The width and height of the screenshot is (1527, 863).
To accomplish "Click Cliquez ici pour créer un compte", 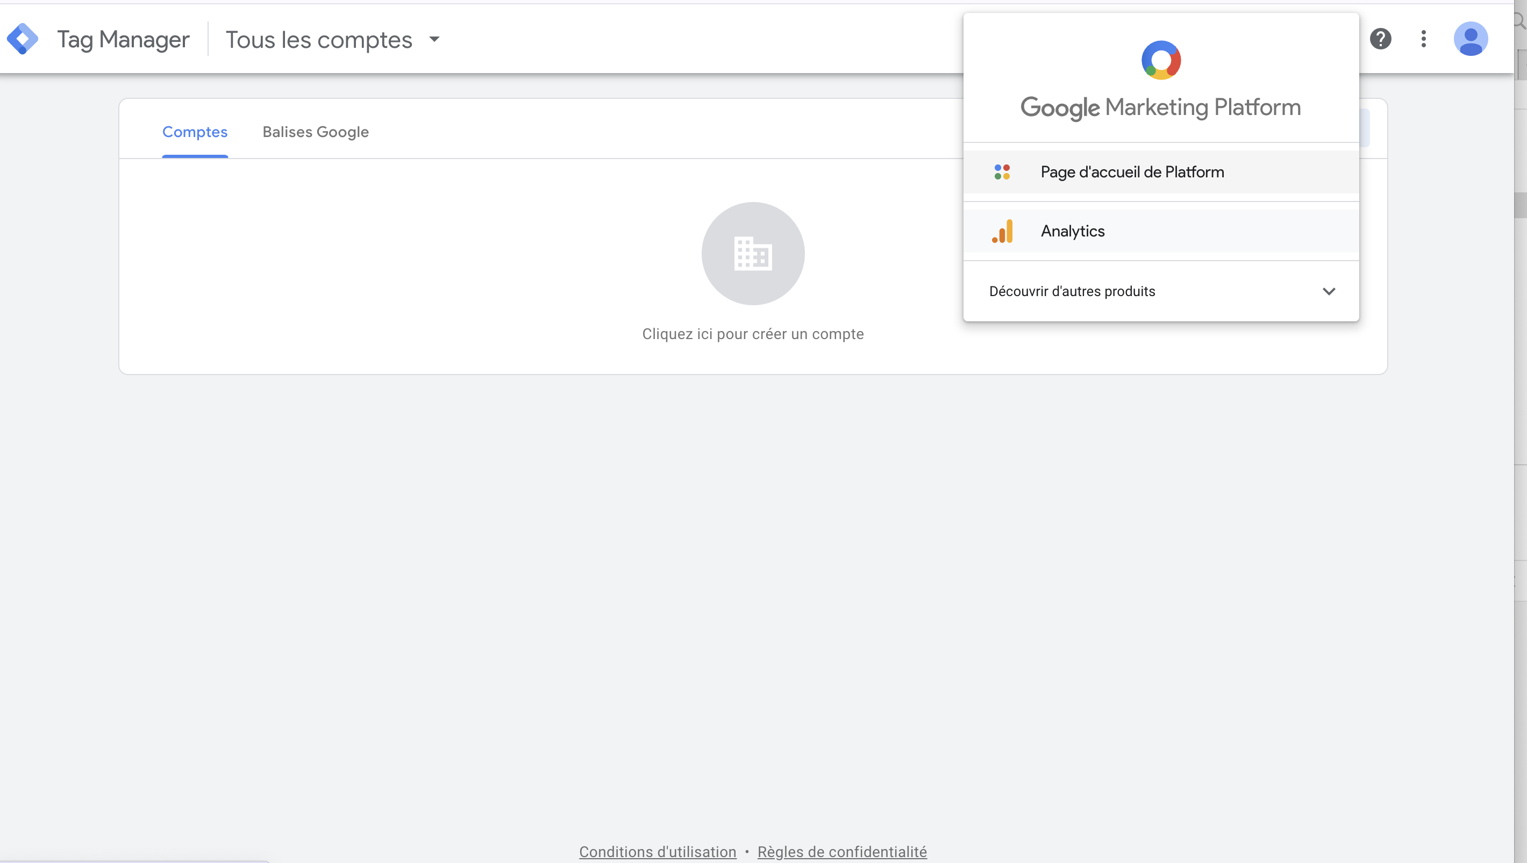I will coord(753,334).
